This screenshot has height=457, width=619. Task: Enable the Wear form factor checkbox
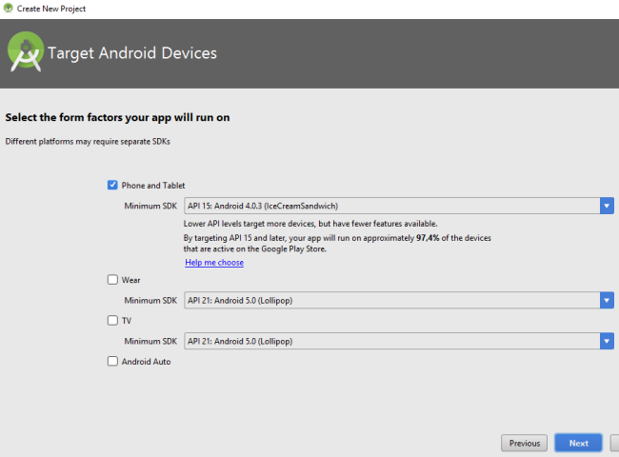112,280
